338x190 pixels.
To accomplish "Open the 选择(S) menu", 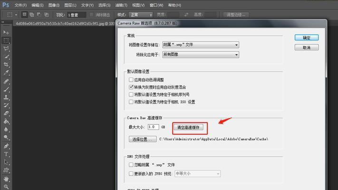I will click(x=104, y=5).
